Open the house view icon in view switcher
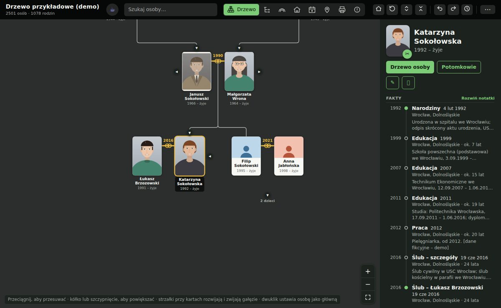The height and width of the screenshot is (308, 501). tap(297, 10)
